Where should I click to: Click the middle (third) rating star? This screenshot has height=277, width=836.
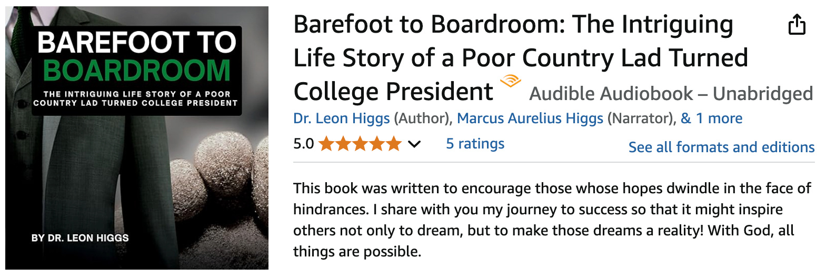(x=360, y=144)
